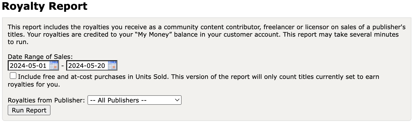
Task: Click "community content contributor" in the description
Action: [213, 27]
